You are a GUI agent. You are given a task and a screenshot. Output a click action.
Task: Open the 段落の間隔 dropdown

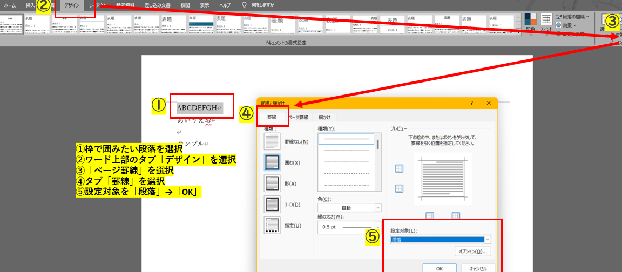coord(572,16)
